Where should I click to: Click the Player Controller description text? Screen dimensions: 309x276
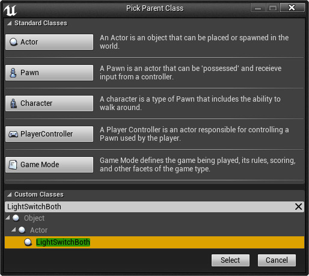194,134
